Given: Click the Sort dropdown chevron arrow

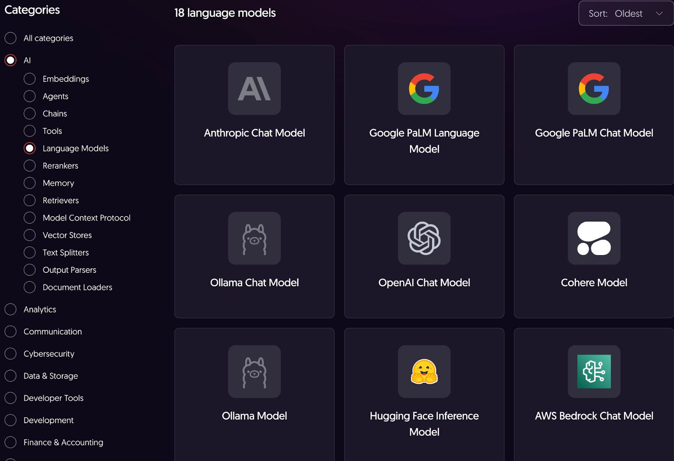Looking at the screenshot, I should coord(659,13).
